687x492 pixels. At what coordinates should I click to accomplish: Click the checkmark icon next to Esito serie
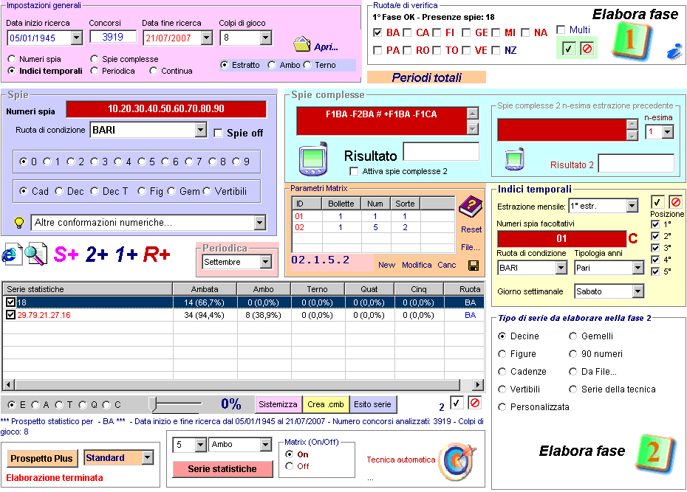tap(457, 403)
